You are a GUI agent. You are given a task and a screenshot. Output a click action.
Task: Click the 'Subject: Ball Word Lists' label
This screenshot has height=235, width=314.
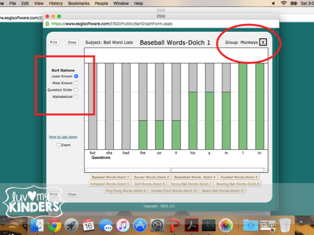tap(109, 43)
